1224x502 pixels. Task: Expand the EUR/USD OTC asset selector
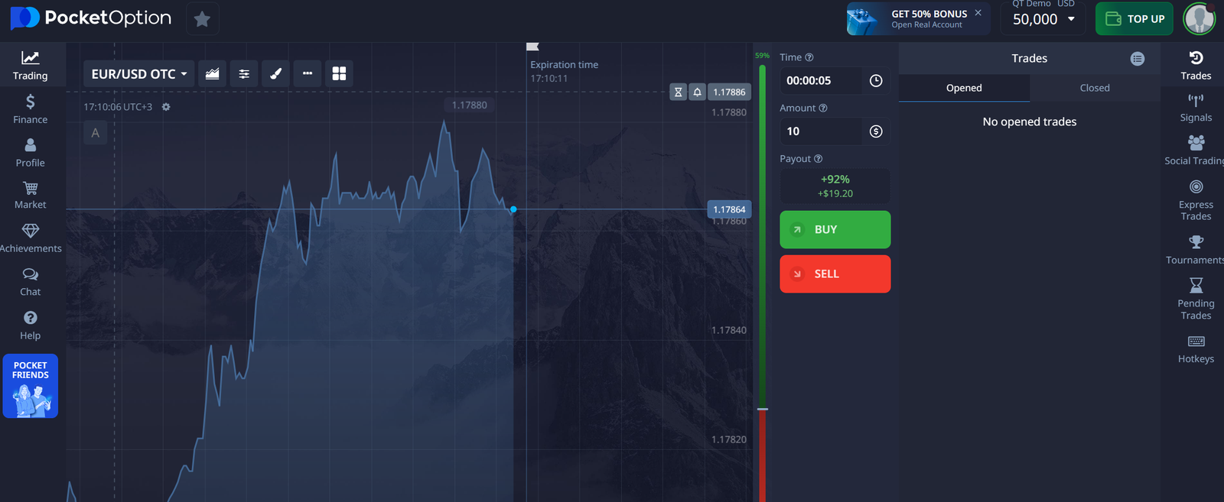point(138,73)
